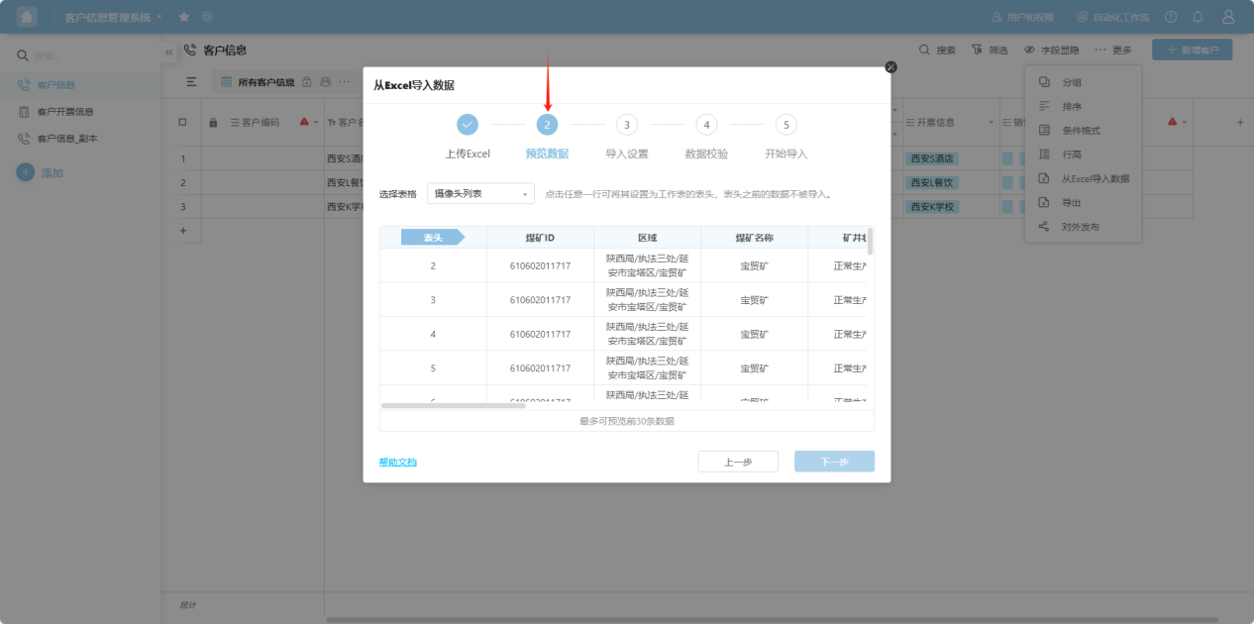Click the 添加 plus icon in sidebar
The height and width of the screenshot is (624, 1254).
pos(26,172)
